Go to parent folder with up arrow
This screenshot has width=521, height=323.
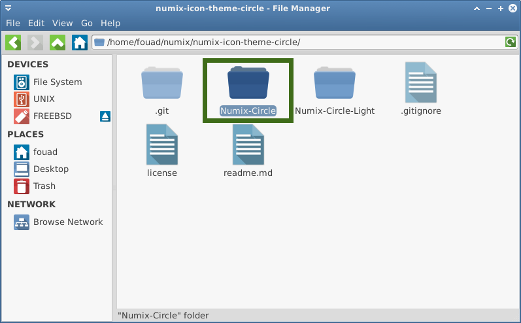[58, 42]
